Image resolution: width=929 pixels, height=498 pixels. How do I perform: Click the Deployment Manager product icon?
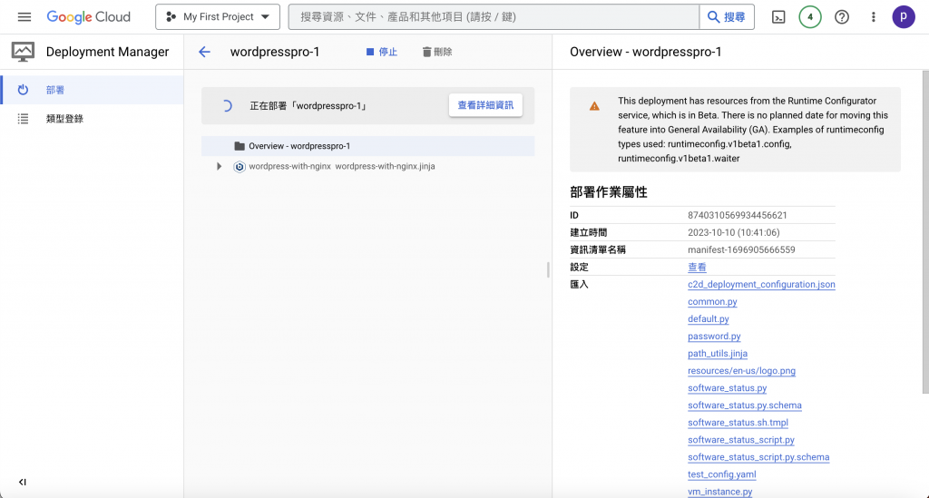click(23, 52)
